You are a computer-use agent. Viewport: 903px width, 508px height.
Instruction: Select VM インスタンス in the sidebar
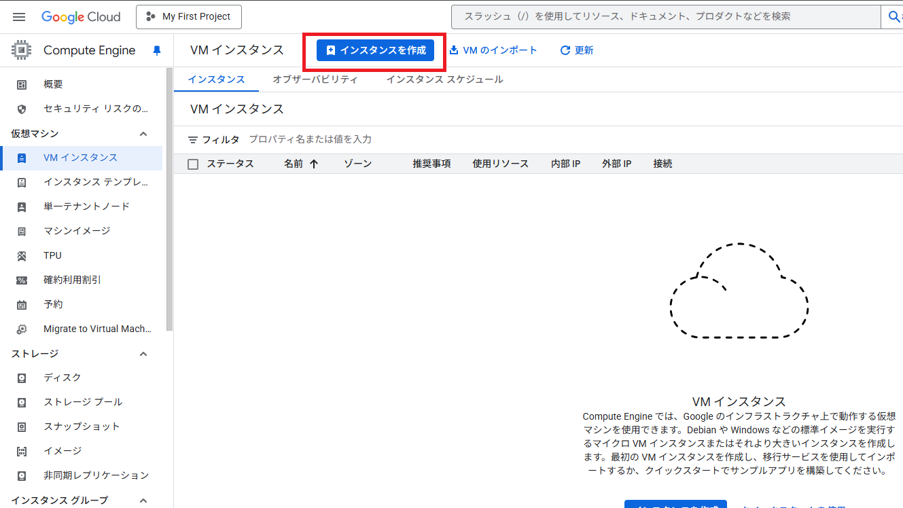(82, 158)
